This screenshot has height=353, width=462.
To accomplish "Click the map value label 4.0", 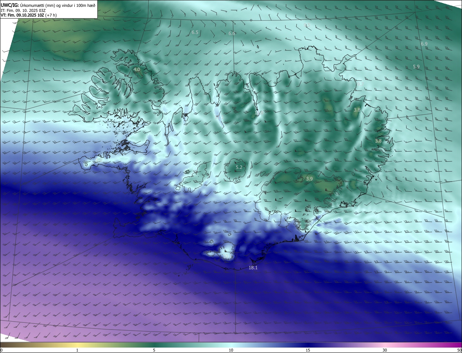I will click(137, 69).
